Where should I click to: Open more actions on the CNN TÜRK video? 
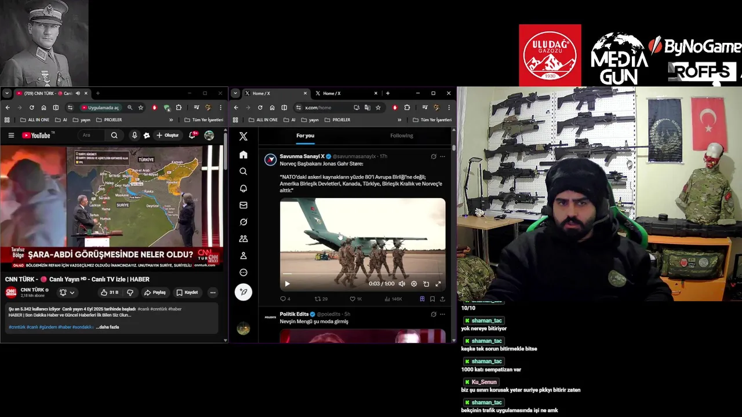213,292
